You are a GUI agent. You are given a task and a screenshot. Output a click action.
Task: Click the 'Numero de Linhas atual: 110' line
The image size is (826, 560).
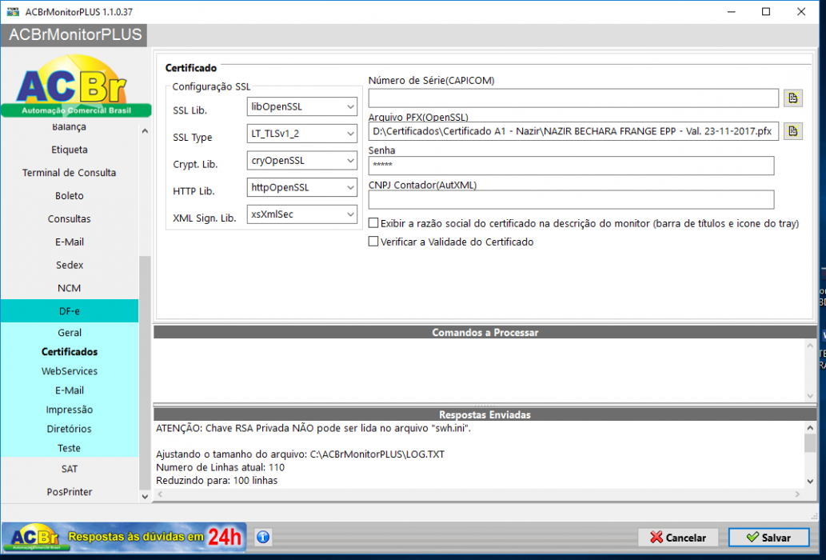pos(220,467)
